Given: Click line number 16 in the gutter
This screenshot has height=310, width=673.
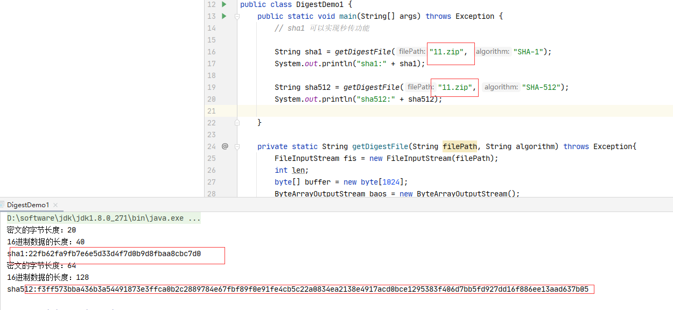Looking at the screenshot, I should (x=211, y=52).
